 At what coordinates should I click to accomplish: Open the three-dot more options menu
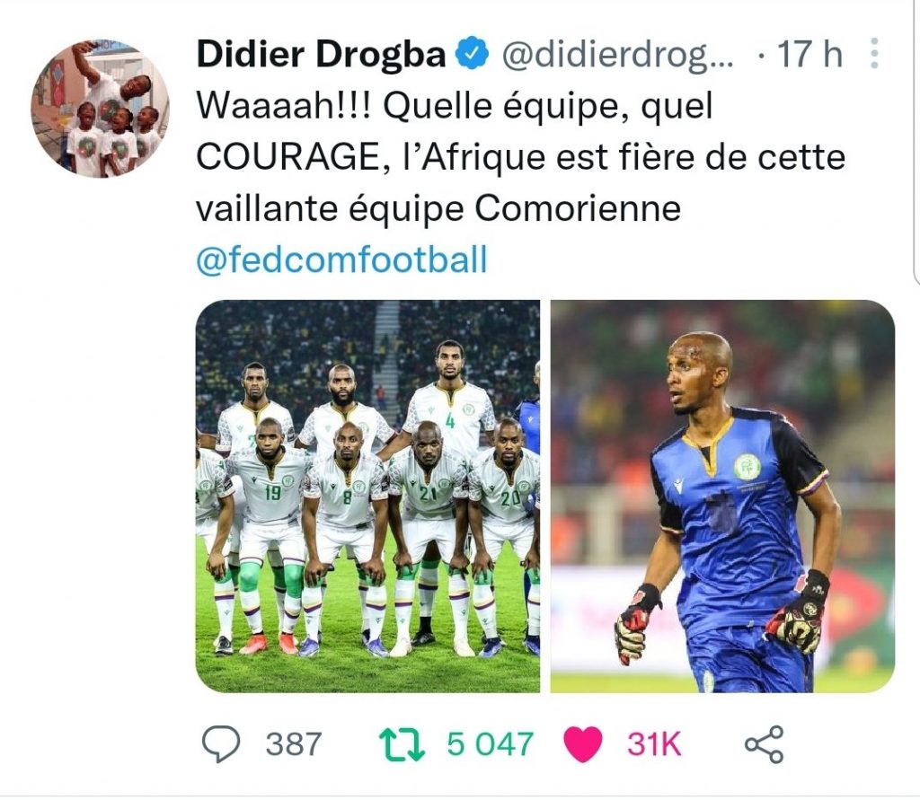point(874,53)
